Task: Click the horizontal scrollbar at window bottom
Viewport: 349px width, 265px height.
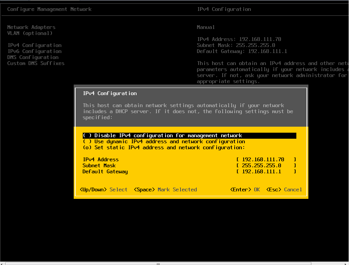Action: click(x=158, y=263)
